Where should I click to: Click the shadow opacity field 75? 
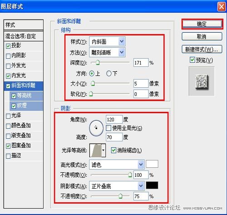coord(141,196)
